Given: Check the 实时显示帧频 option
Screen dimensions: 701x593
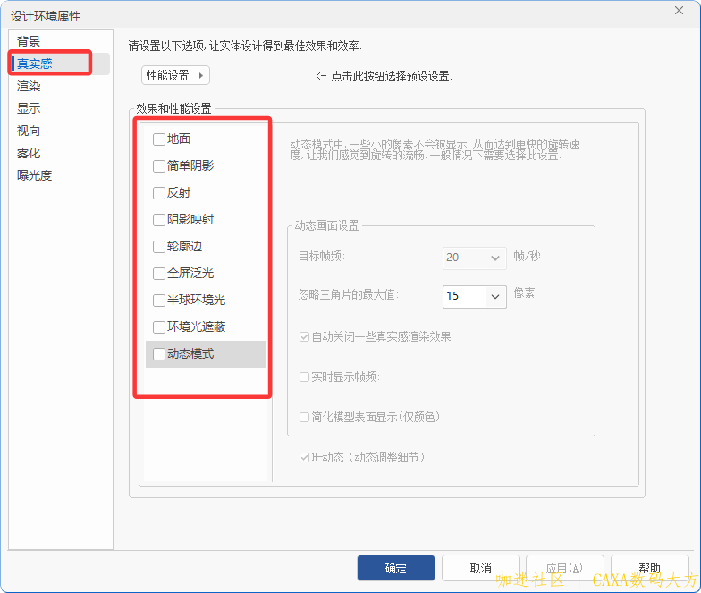Looking at the screenshot, I should 304,377.
